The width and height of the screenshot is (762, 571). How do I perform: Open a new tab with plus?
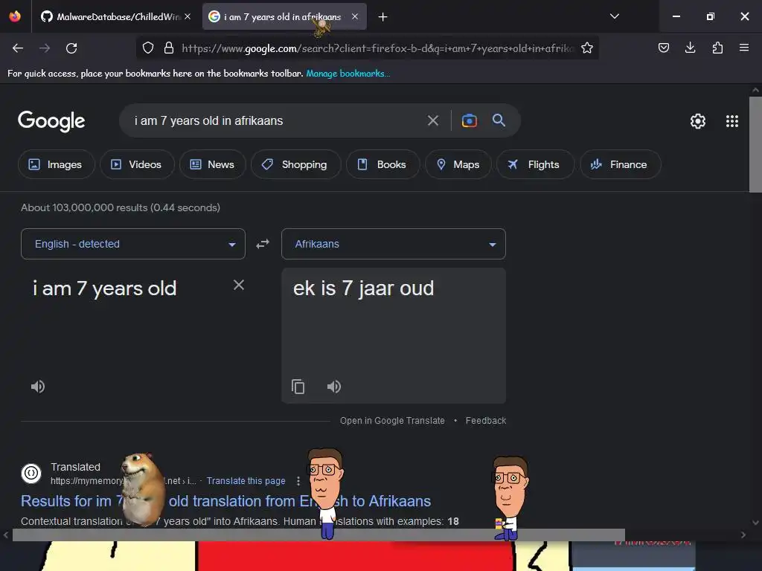[383, 17]
